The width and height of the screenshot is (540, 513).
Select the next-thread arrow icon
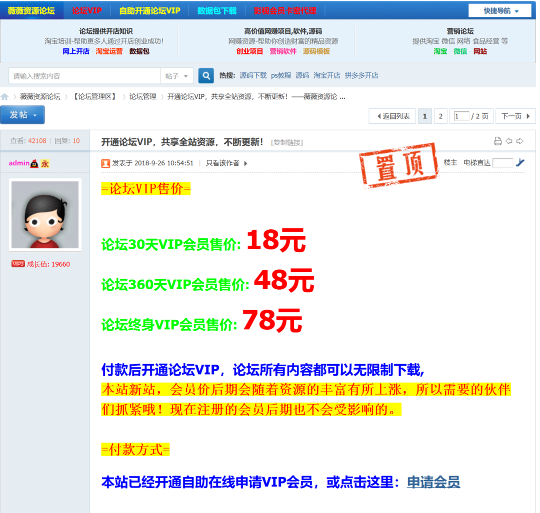coord(520,141)
